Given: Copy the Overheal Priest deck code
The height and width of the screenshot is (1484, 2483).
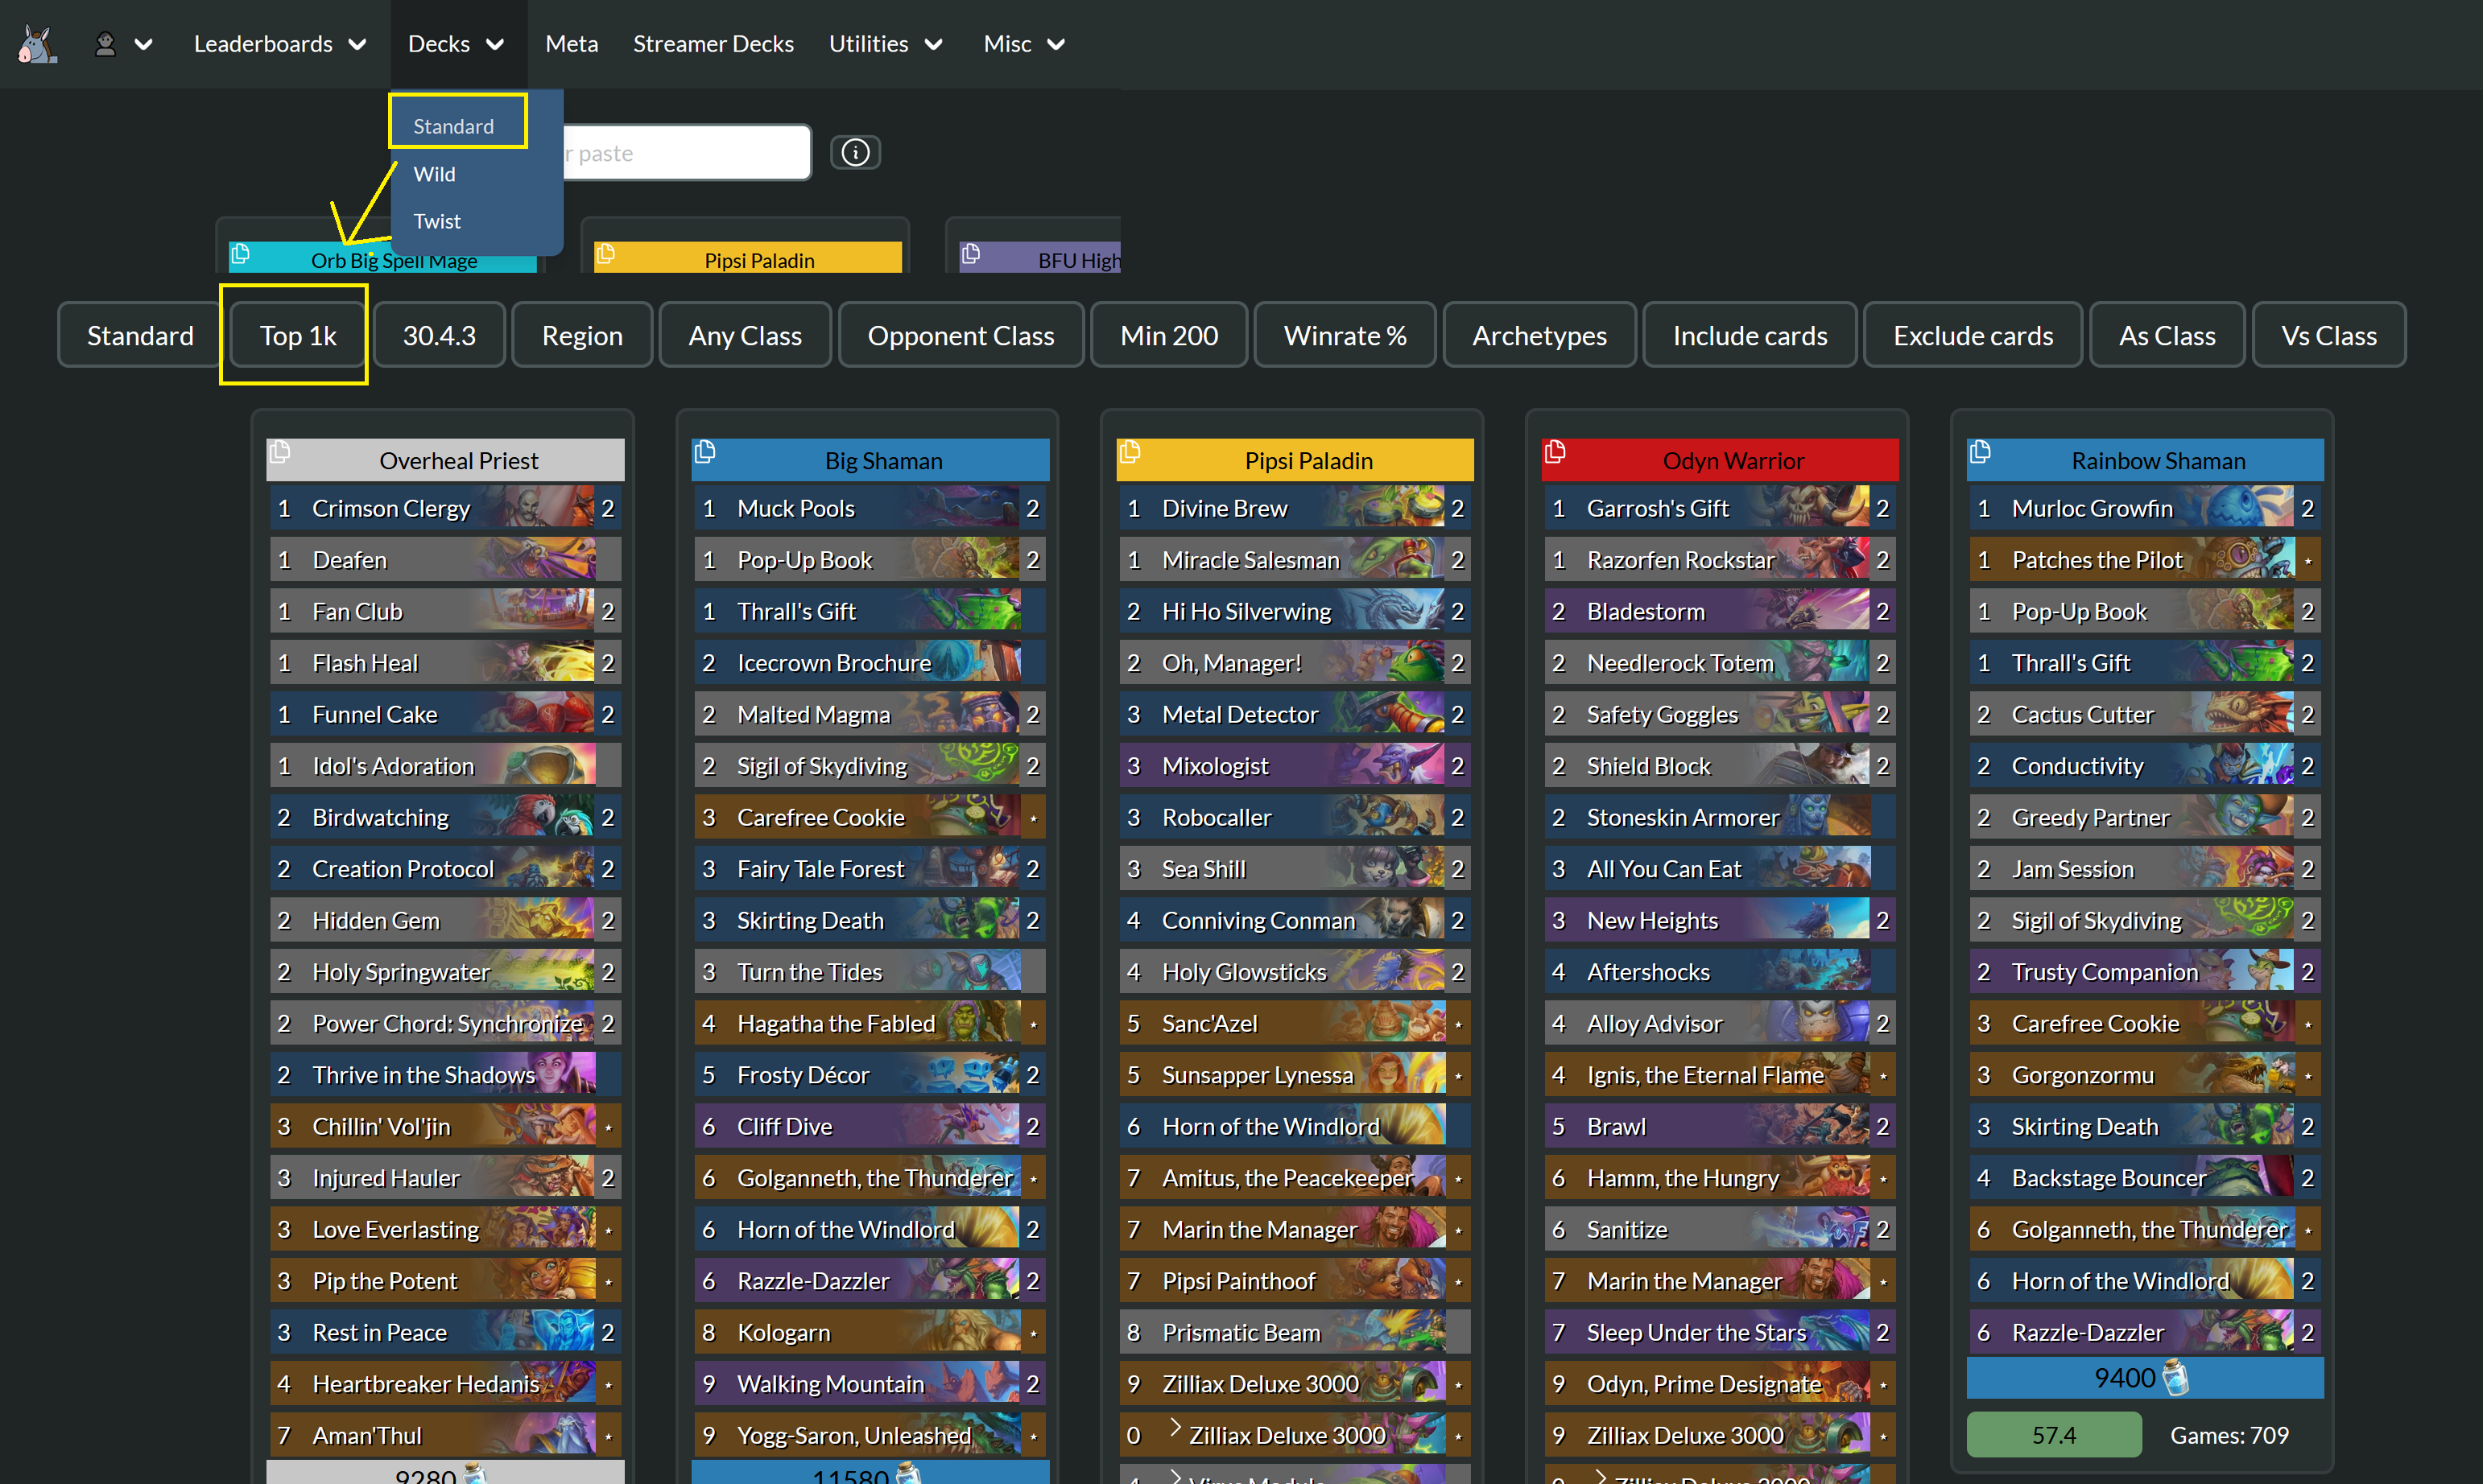Looking at the screenshot, I should click(280, 452).
